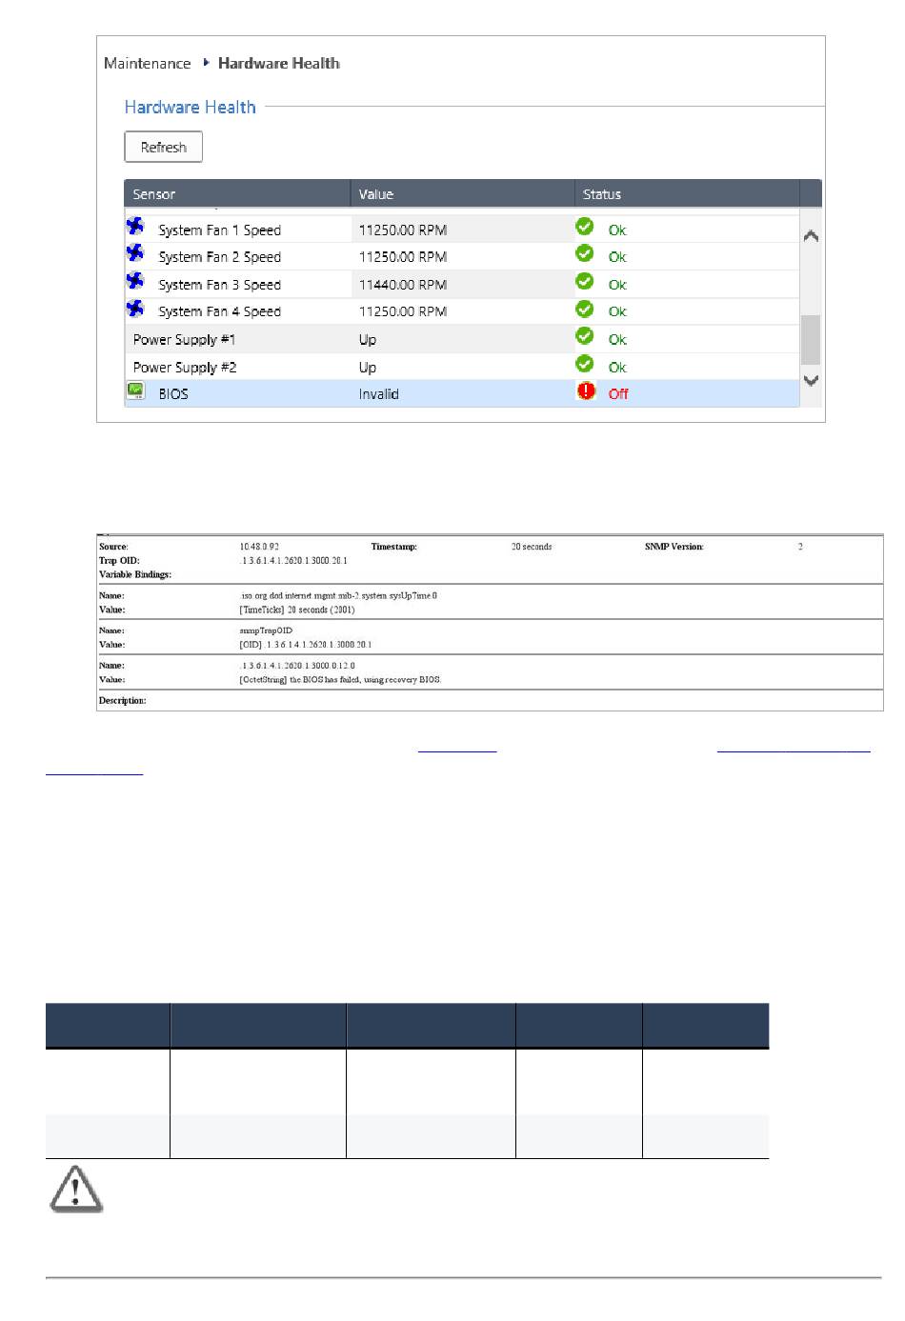The height and width of the screenshot is (1321, 905).
Task: Select the System Fan 1 Speed row label
Action: (220, 230)
